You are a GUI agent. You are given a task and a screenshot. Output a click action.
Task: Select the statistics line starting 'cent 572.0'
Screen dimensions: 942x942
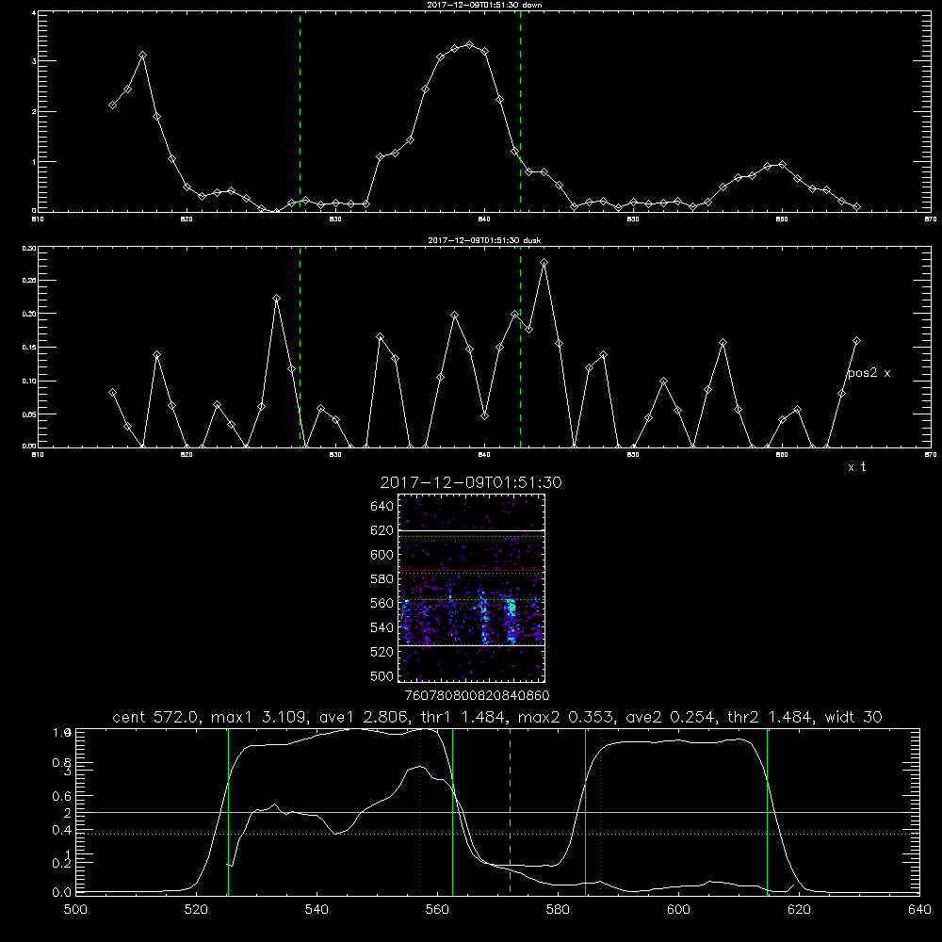click(497, 717)
